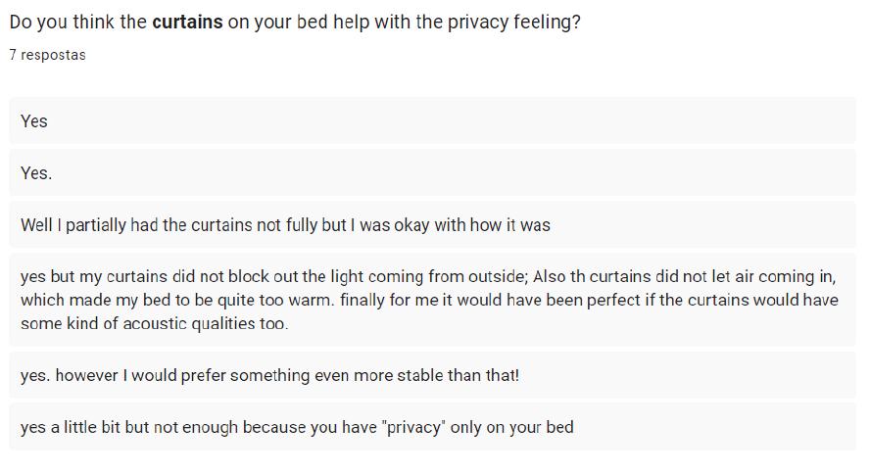The height and width of the screenshot is (474, 870).
Task: Click the curtains privacy question title
Action: [295, 23]
